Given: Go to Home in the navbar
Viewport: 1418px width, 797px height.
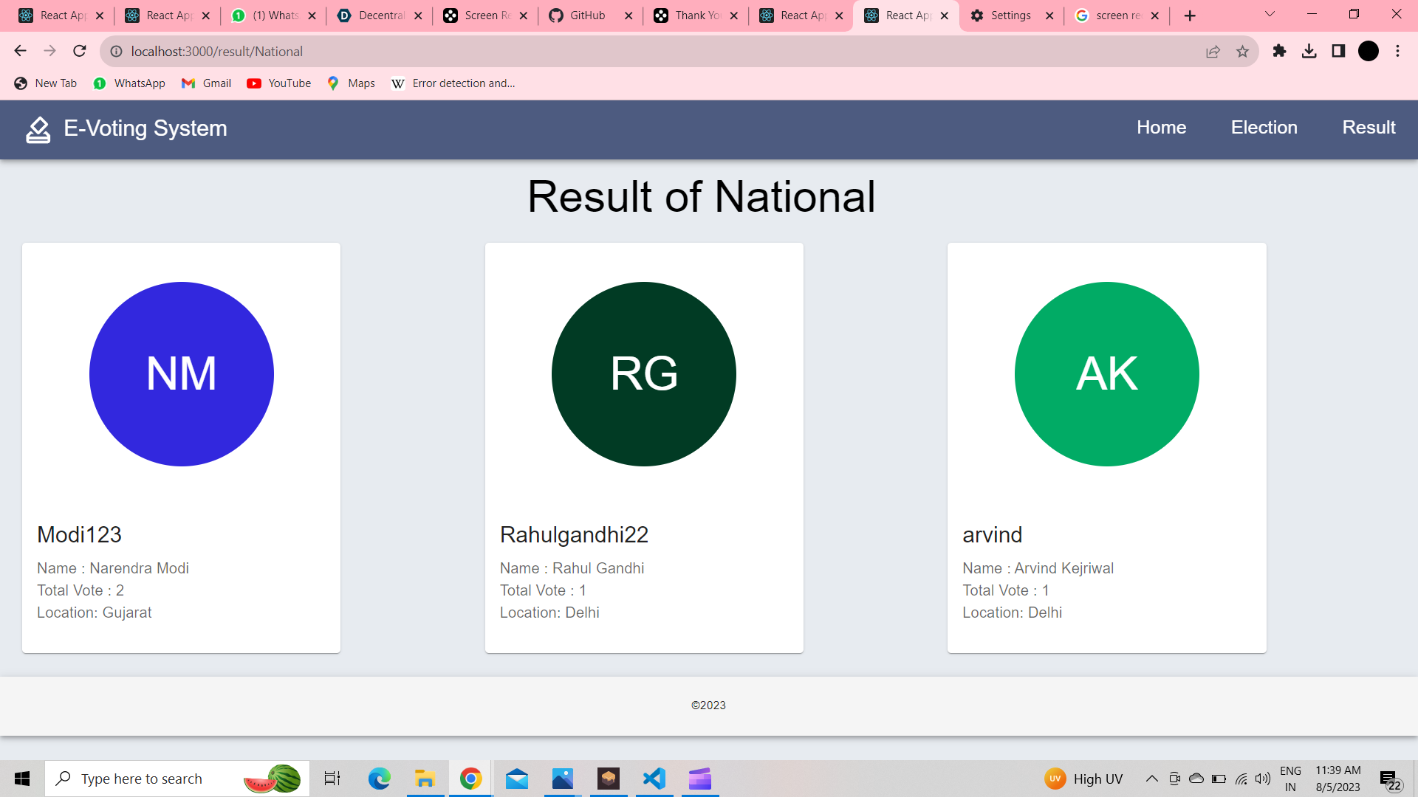Looking at the screenshot, I should 1161,128.
